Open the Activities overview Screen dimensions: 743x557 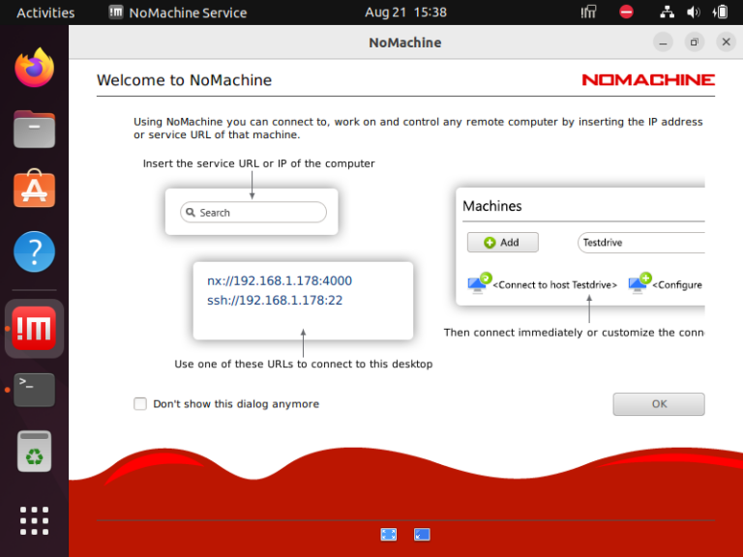[x=45, y=13]
